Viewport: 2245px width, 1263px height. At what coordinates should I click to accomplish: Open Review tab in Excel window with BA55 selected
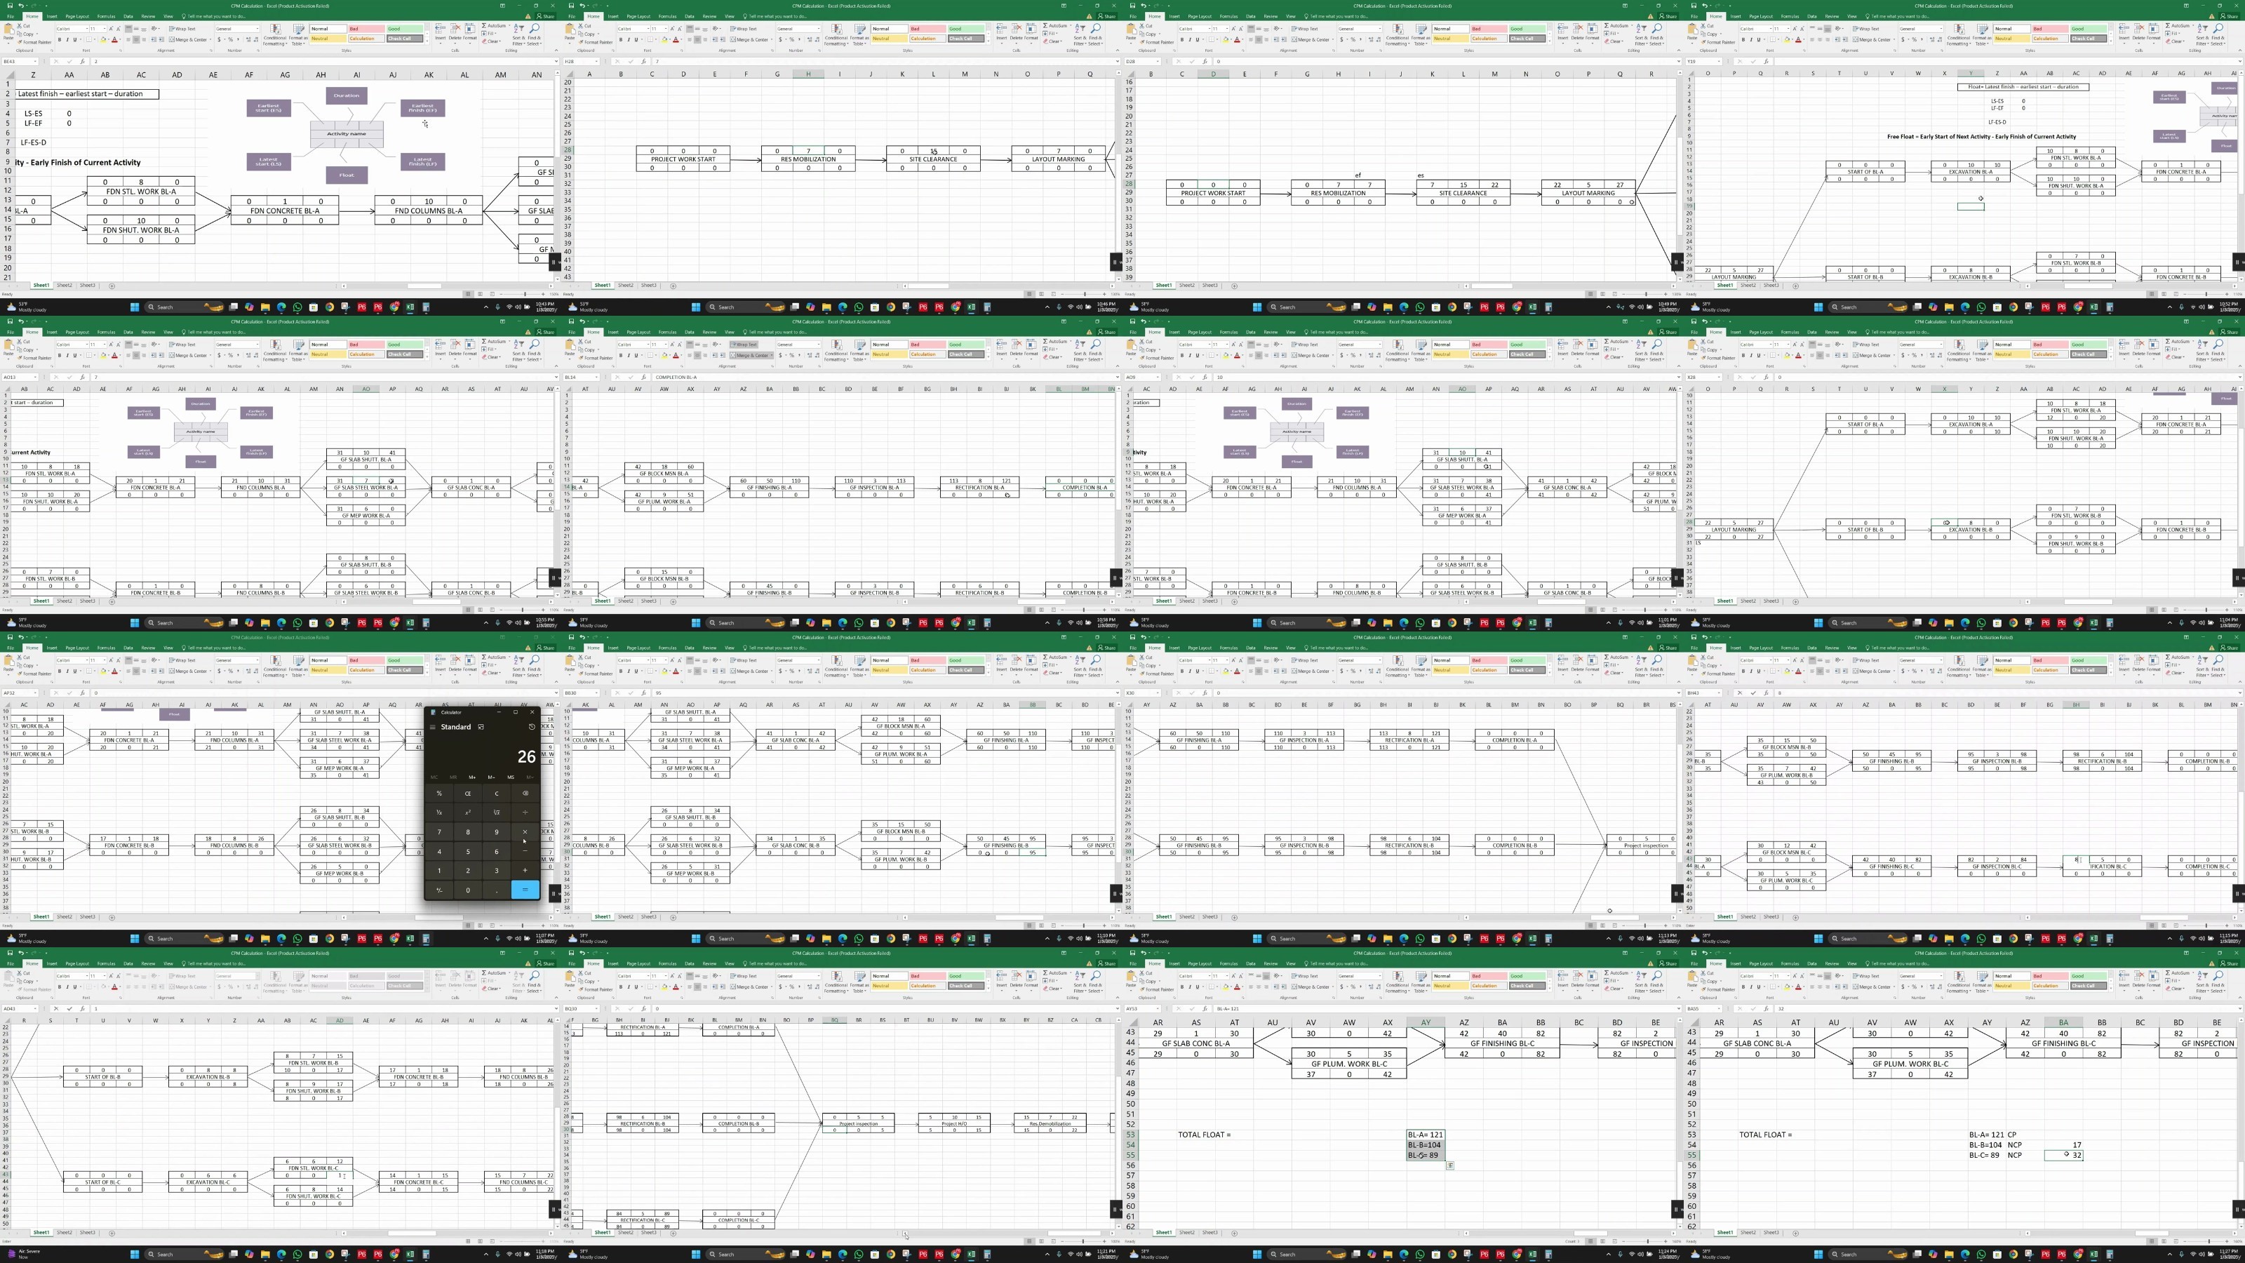1832,964
